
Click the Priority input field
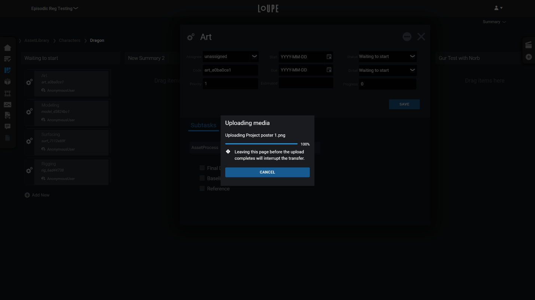(x=230, y=84)
